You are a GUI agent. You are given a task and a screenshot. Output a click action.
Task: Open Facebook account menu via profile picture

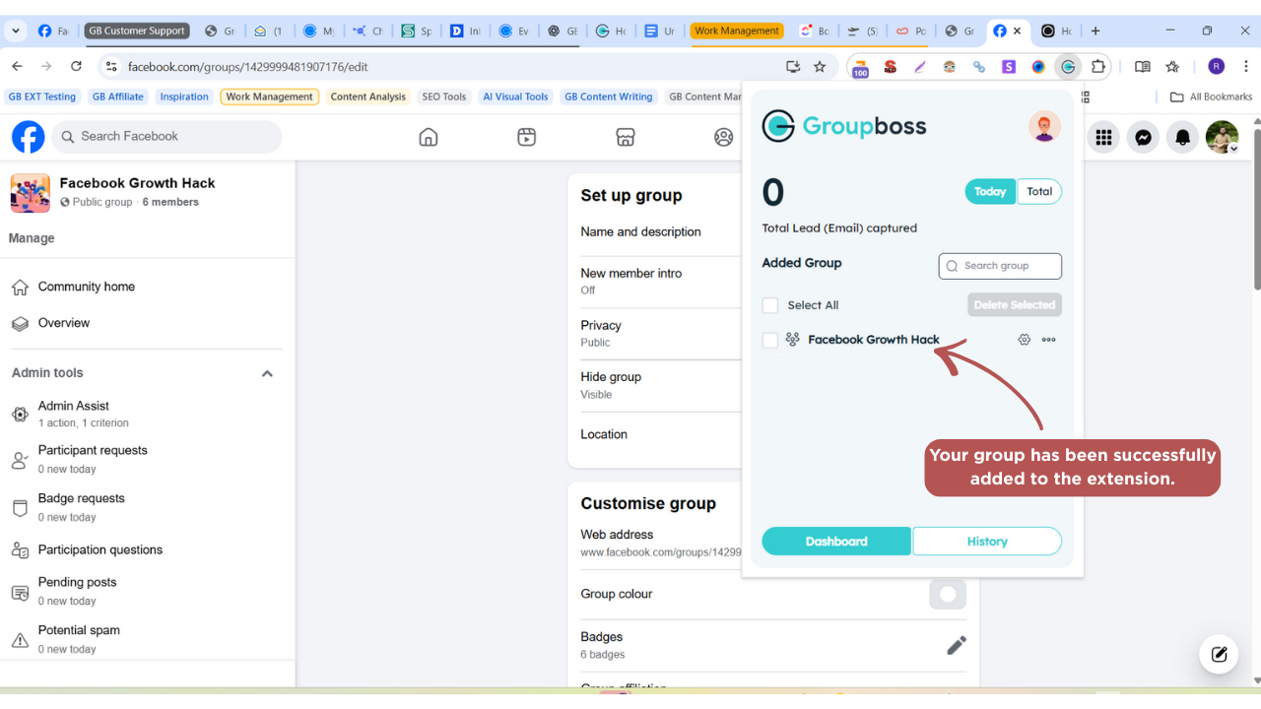click(1222, 138)
